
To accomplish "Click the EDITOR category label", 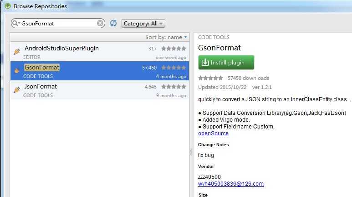I will tap(32, 57).
